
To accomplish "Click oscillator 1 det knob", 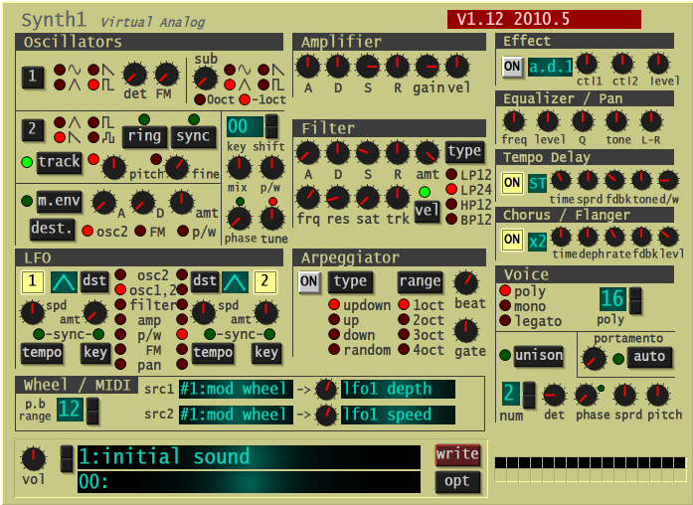I will point(134,75).
